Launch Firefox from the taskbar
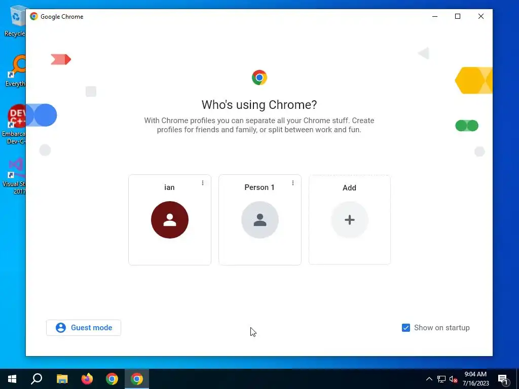The height and width of the screenshot is (389, 519). pyautogui.click(x=87, y=379)
